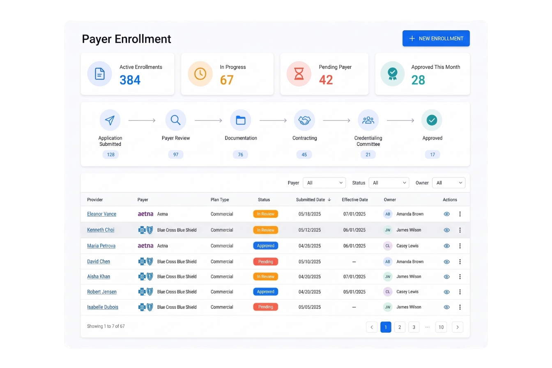Open the Payer filter dropdown
The image size is (552, 368).
point(324,183)
